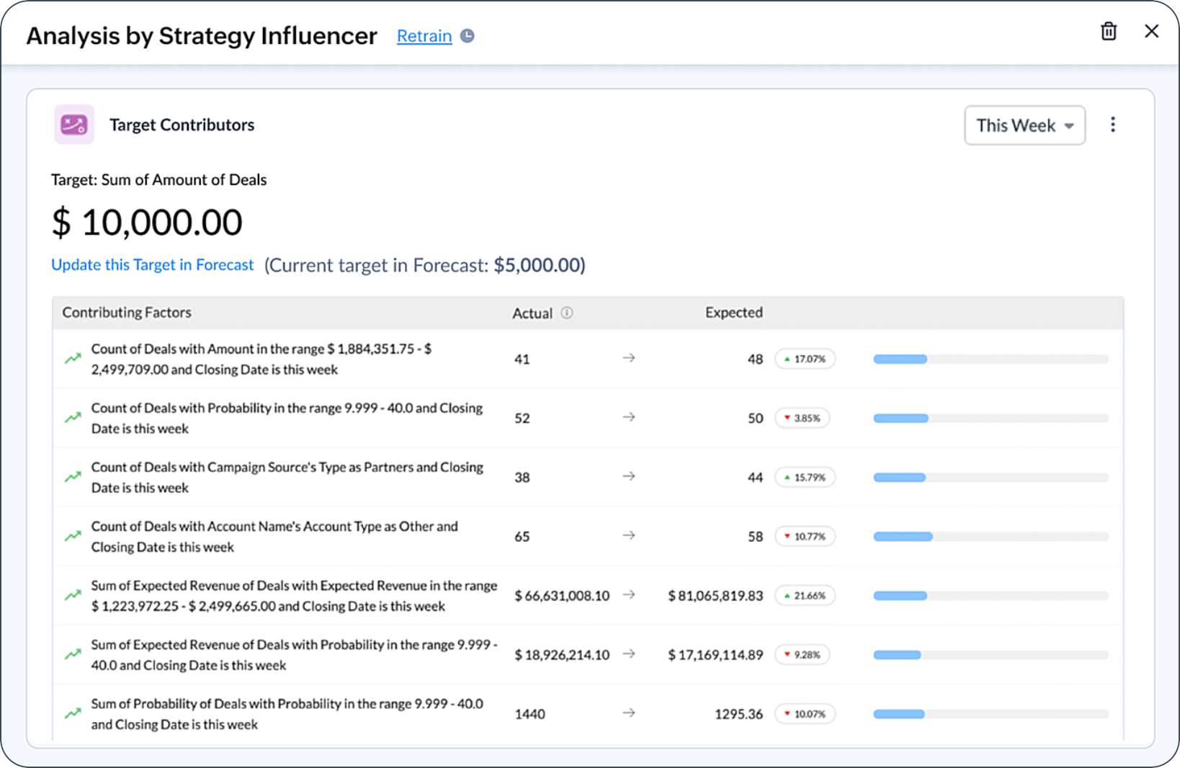Viewport: 1180px width, 768px height.
Task: Close the Analysis by Strategy Influencer panel
Action: pos(1151,32)
